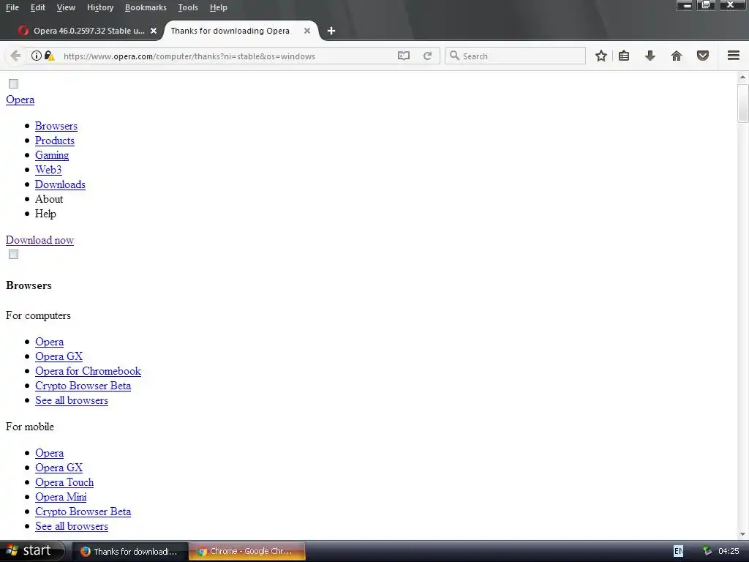Viewport: 749px width, 562px height.
Task: Open a new tab with plus button
Action: (331, 31)
